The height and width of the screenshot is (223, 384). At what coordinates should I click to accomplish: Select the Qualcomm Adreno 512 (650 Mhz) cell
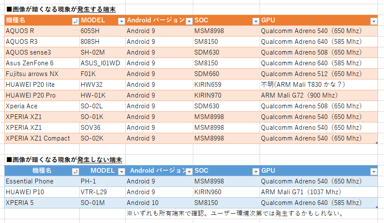[x=319, y=74]
